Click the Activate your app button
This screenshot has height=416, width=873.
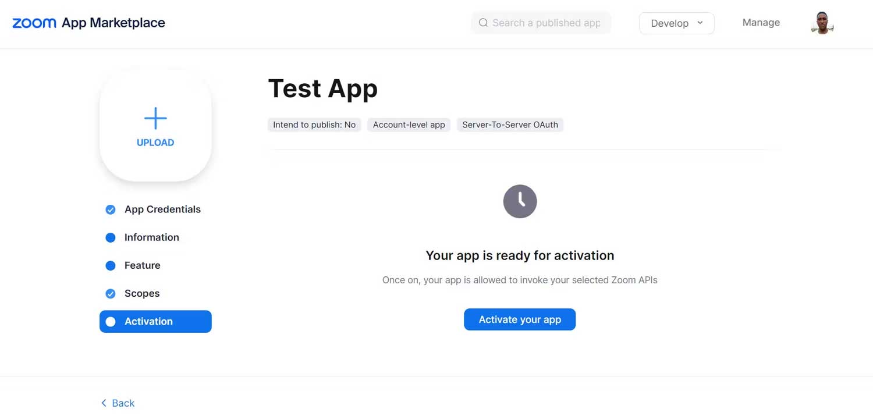(519, 319)
